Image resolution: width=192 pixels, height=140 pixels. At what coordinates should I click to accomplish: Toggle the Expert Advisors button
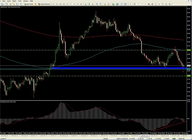(44, 4)
